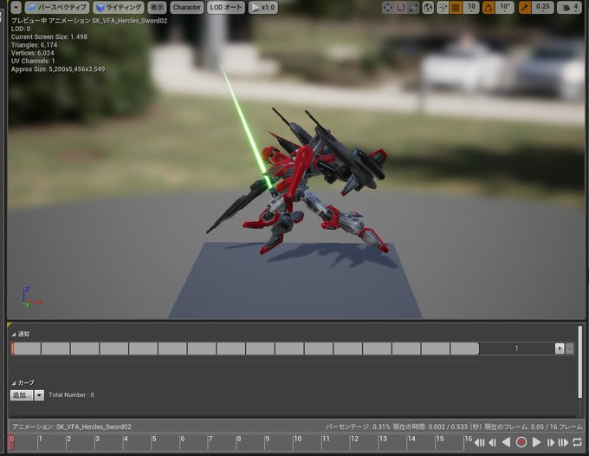
Task: Add a notify track with plus button
Action: pos(560,349)
